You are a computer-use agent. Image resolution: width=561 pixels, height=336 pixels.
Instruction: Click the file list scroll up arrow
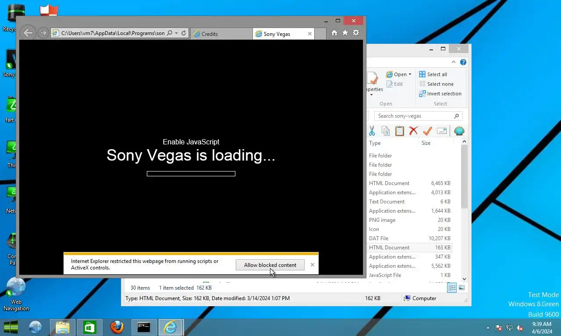464,142
